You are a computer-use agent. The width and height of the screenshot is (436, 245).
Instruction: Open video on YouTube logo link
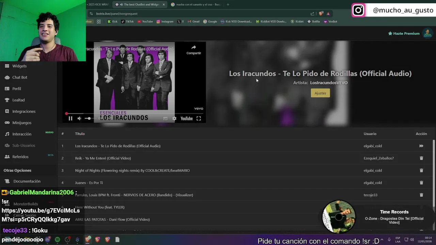coord(186,118)
